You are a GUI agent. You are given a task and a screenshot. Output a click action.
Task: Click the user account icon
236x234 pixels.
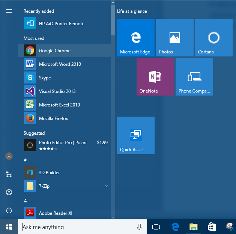click(9, 156)
